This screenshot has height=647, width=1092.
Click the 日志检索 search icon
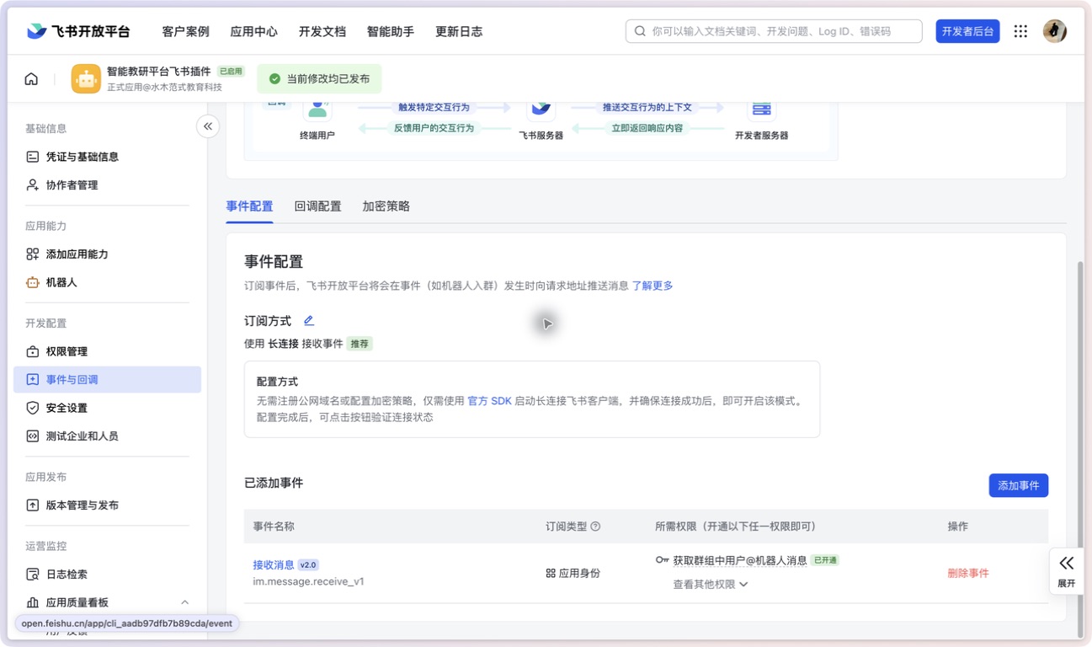tap(32, 574)
